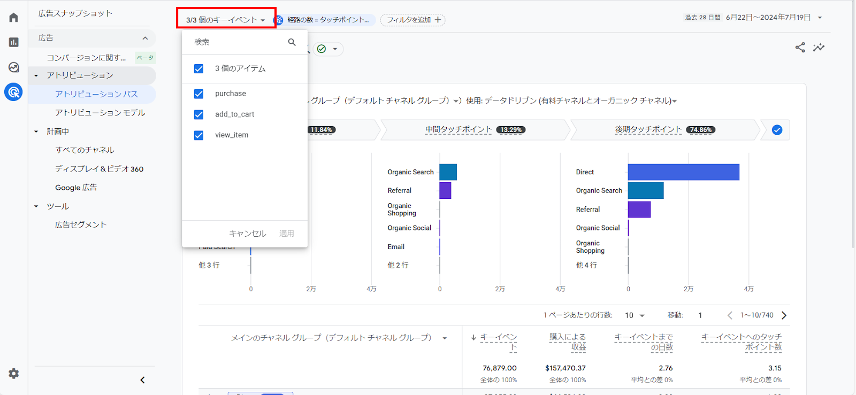The image size is (856, 395).
Task: Open the '3/3 個のキーイベント' dropdown
Action: click(x=226, y=20)
